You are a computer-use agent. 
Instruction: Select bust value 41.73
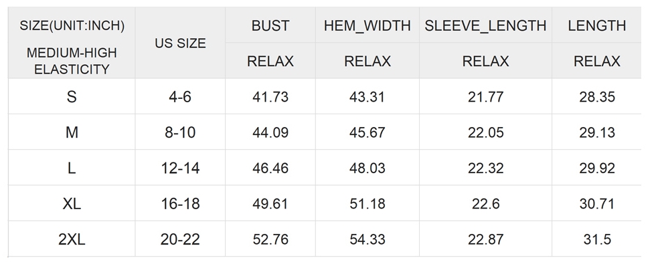point(270,97)
